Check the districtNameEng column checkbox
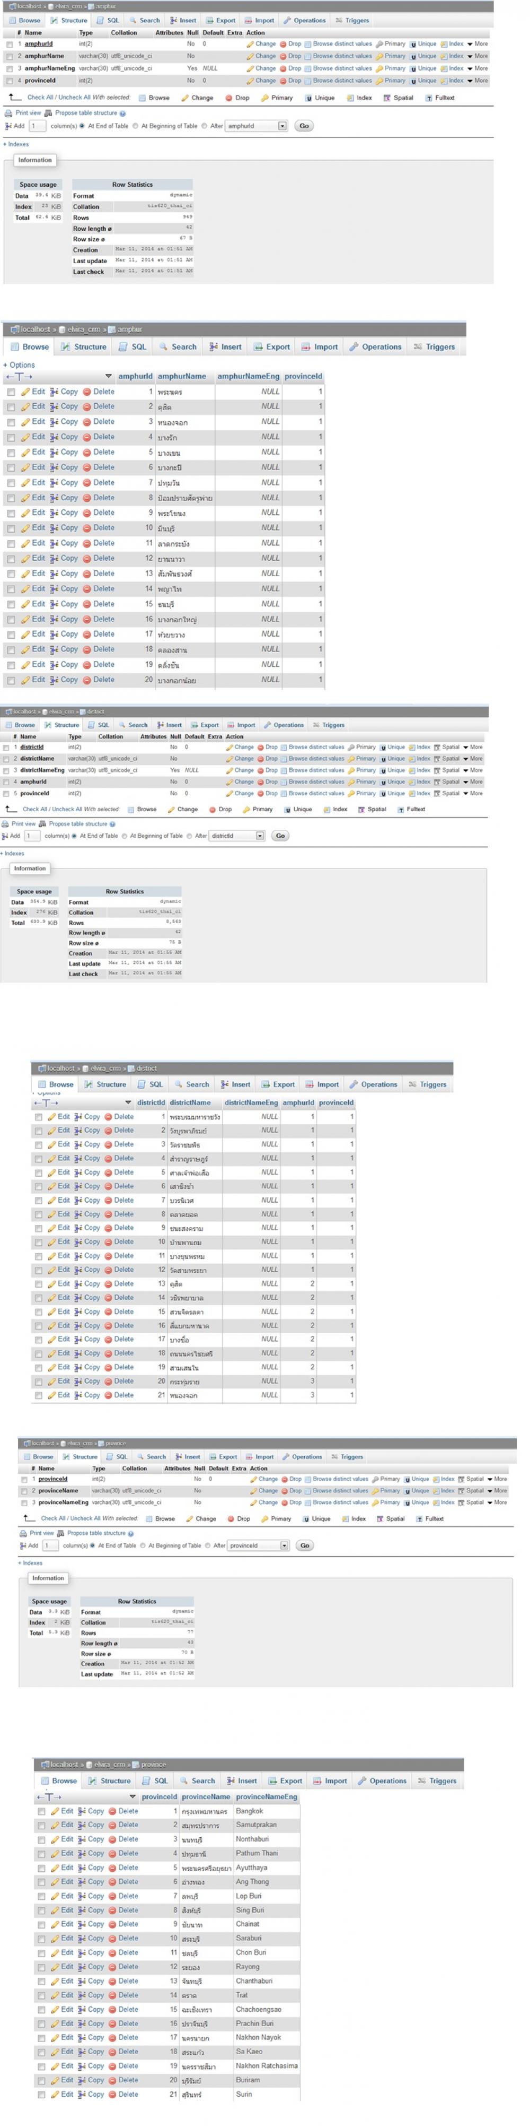This screenshot has width=530, height=2128. [6, 771]
